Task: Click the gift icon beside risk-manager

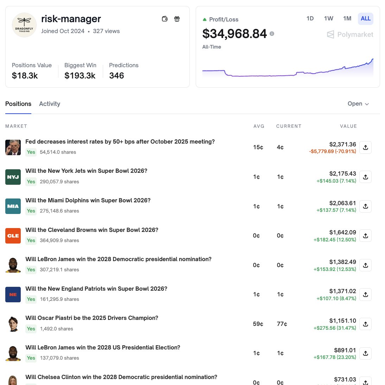Action: [x=177, y=19]
